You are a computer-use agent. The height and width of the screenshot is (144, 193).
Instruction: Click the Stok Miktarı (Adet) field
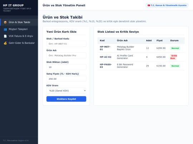click(x=66, y=67)
